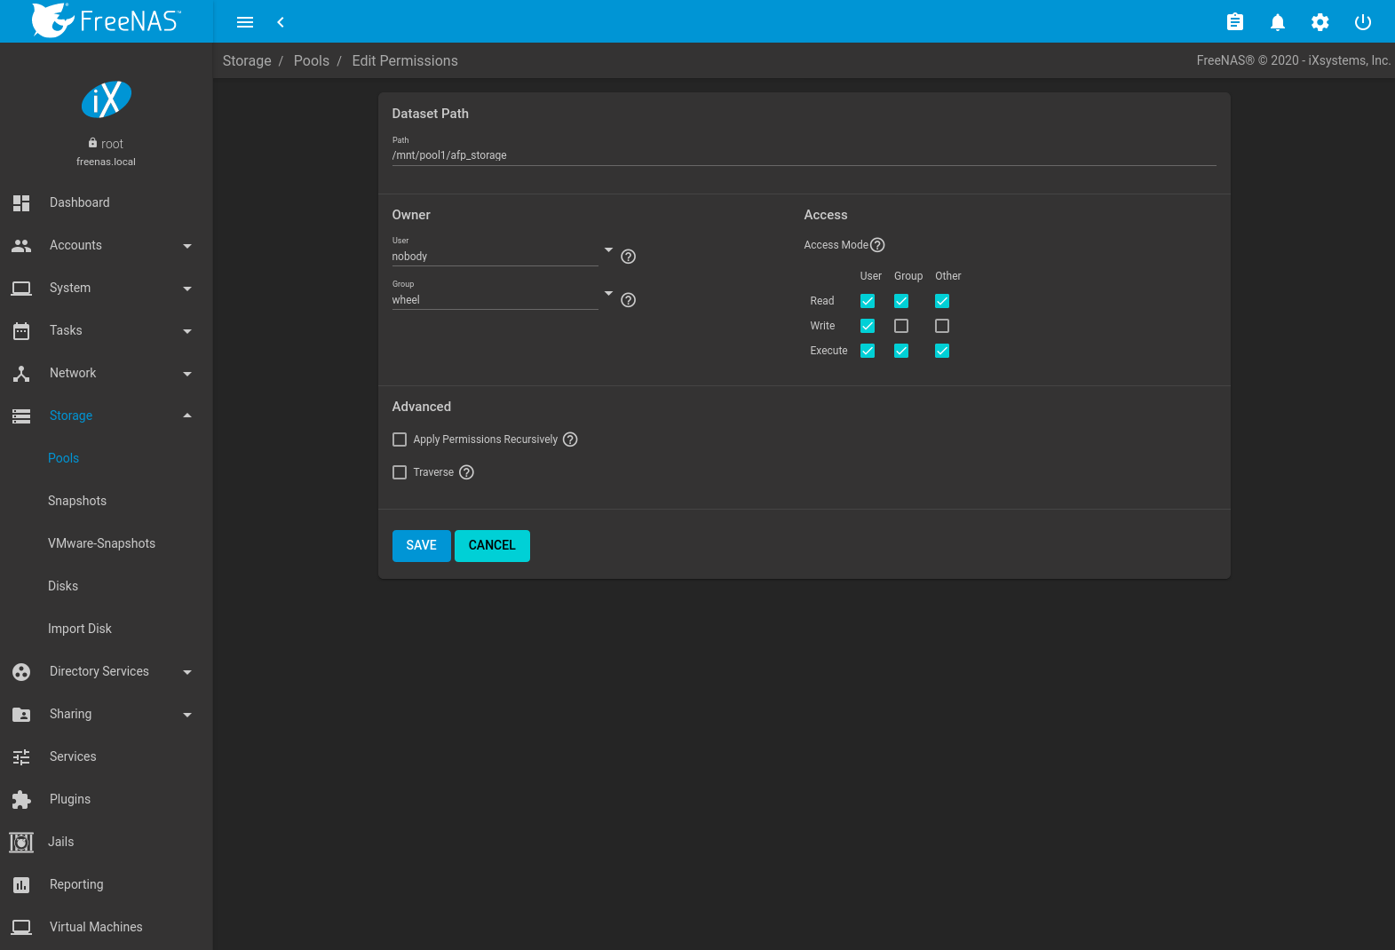The image size is (1395, 950).
Task: Toggle the hamburger menu icon
Action: [245, 22]
